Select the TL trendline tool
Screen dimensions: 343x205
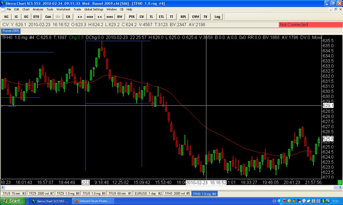click(x=151, y=17)
